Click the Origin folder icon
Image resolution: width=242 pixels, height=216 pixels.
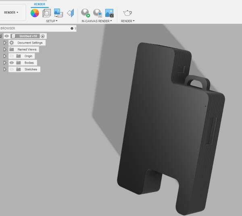(x=19, y=56)
